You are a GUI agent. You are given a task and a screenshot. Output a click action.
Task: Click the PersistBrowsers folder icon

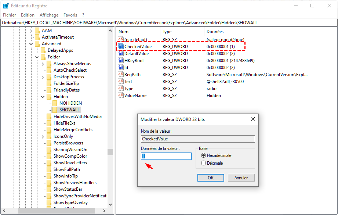coord(49,143)
